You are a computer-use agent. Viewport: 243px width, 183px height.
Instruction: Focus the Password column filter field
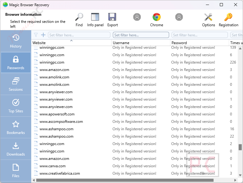click(200, 35)
